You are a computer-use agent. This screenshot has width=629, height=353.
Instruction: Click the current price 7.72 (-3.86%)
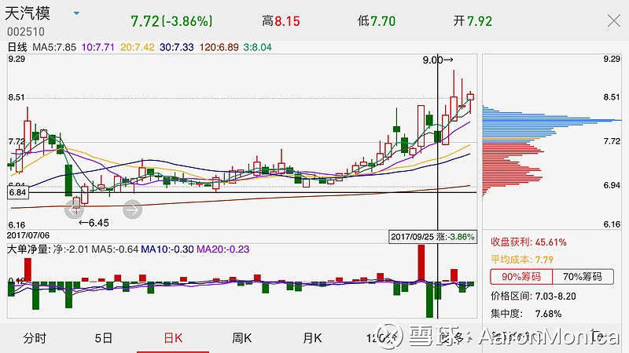pos(171,21)
